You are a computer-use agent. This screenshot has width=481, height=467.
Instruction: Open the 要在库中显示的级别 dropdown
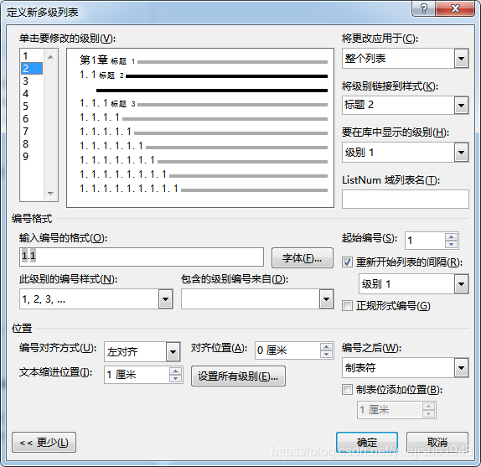tap(461, 153)
